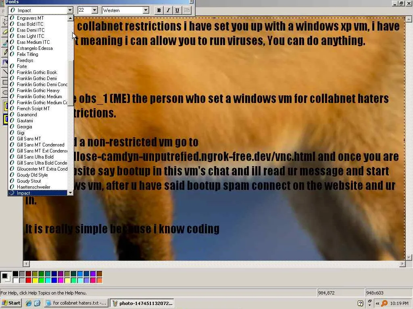
Task: Click the font name field showing Impact
Action: (x=38, y=10)
